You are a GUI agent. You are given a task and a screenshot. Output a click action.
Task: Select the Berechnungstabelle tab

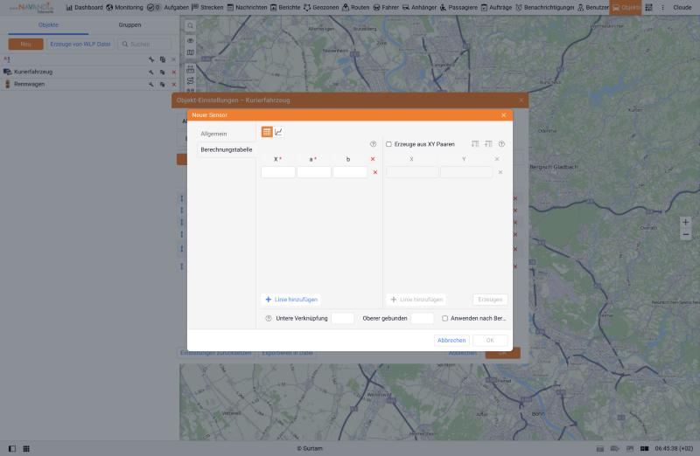227,149
